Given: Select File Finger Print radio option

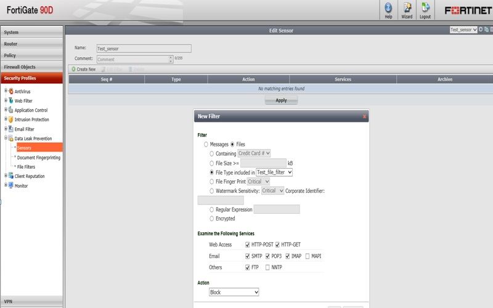Looking at the screenshot, I should [211, 182].
